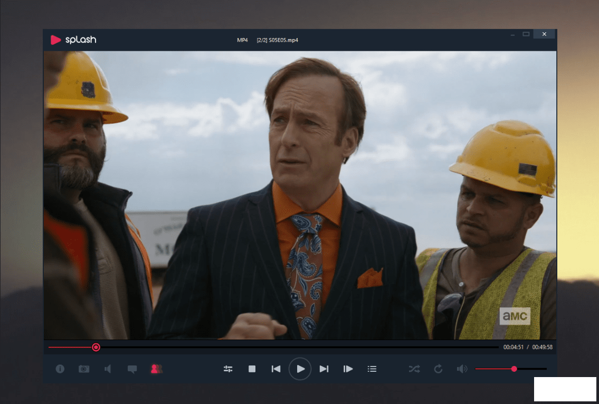The height and width of the screenshot is (404, 599).
Task: Open the playlist list icon
Action: pyautogui.click(x=372, y=369)
